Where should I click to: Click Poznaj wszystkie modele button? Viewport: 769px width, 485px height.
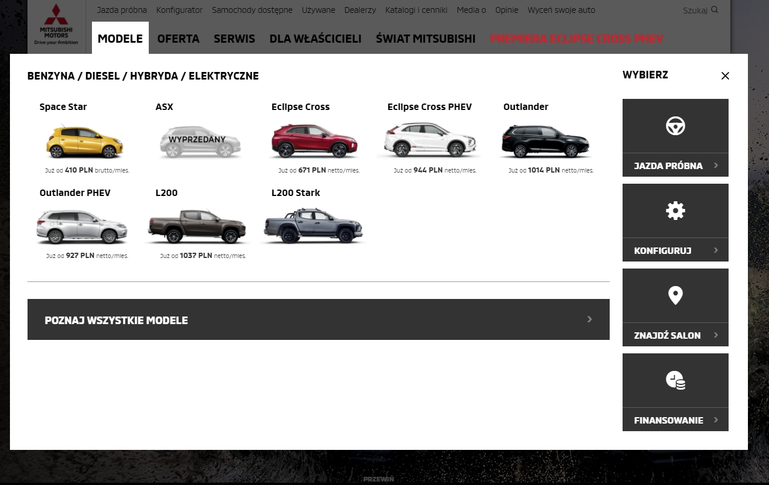coord(319,319)
